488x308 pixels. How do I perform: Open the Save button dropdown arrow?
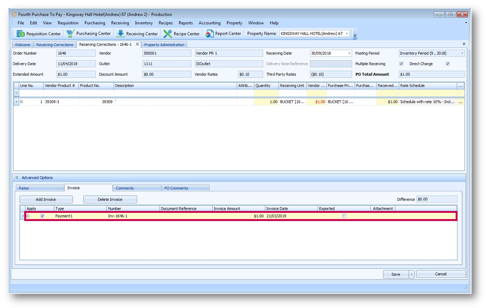pyautogui.click(x=412, y=274)
